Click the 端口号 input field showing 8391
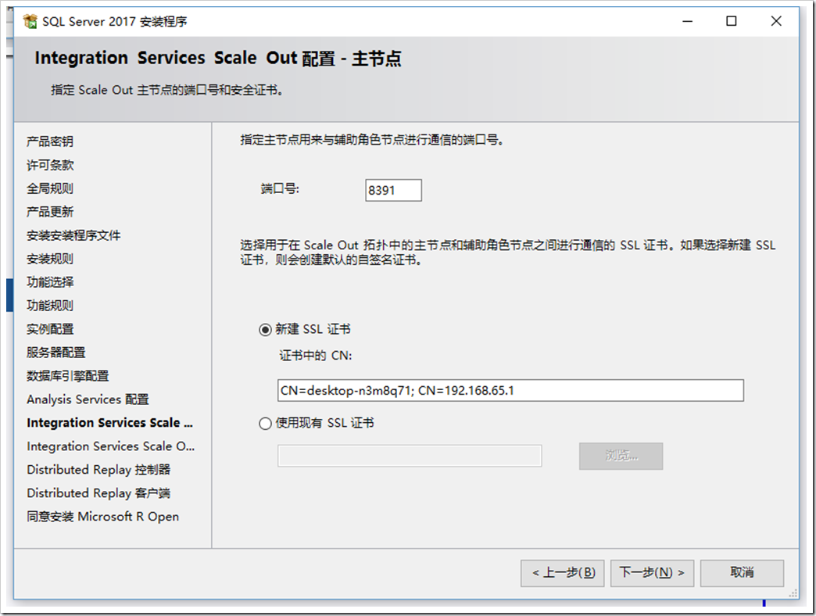Screen dimensions: 816x616 [393, 191]
